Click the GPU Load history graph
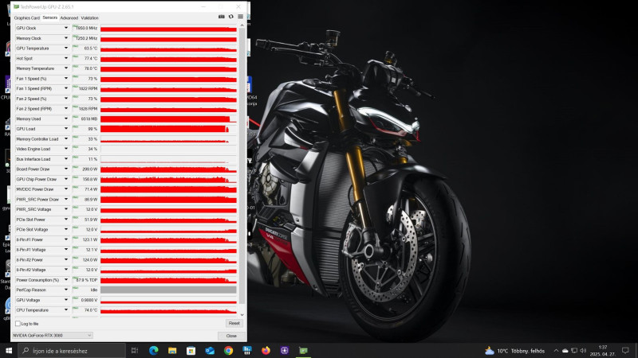This screenshot has width=638, height=358. pyautogui.click(x=168, y=129)
